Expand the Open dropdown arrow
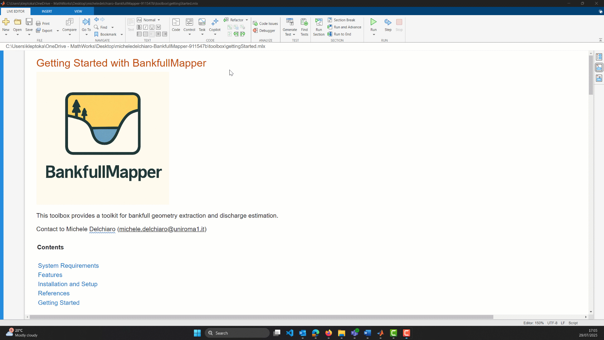This screenshot has width=604, height=340. 17,35
